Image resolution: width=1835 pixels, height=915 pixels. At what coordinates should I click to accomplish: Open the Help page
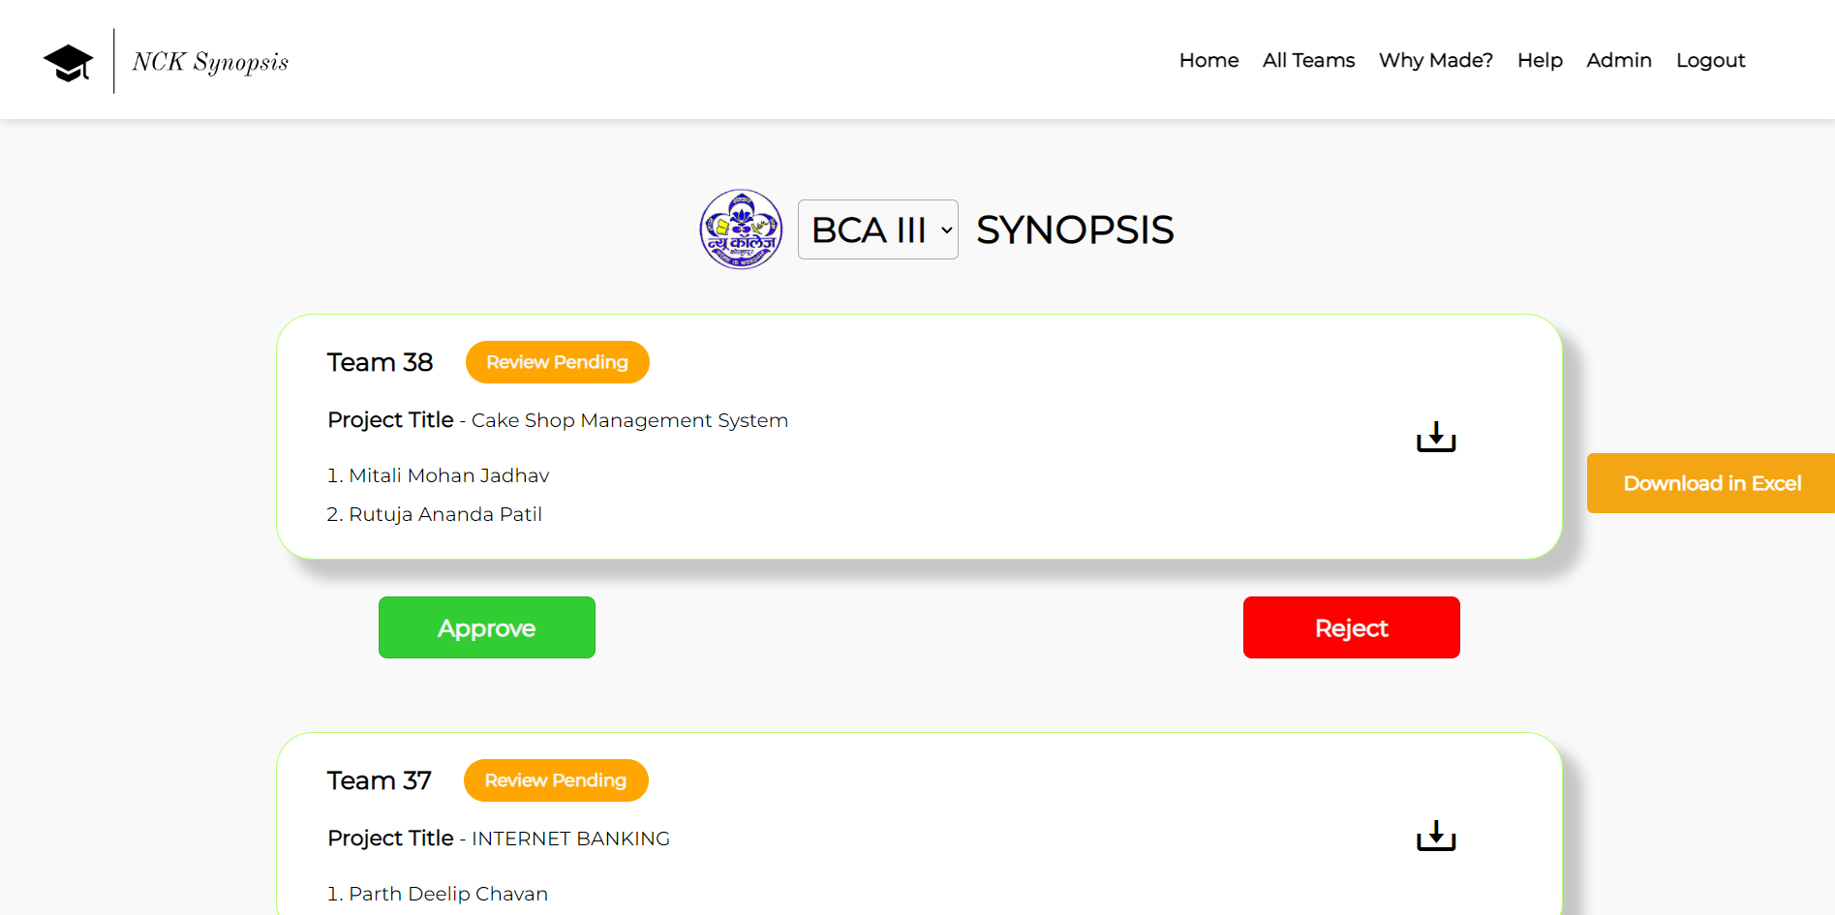1539,60
